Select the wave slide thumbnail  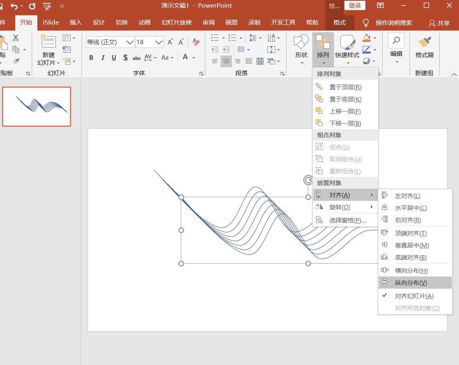coord(37,107)
